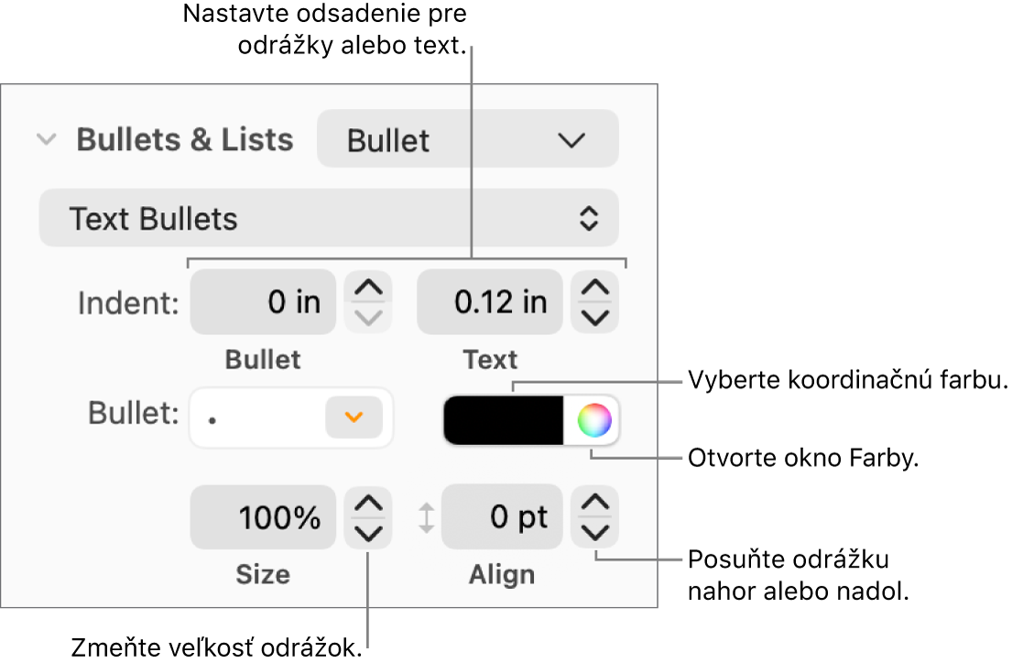
Task: Open the color wheel picker
Action: tap(593, 421)
